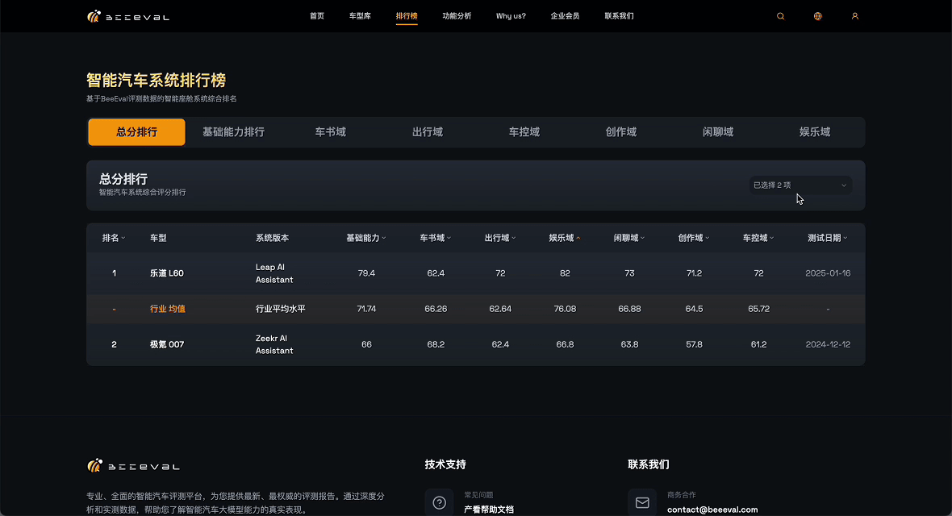Click the 2025-01-16 test date
Viewport: 952px width, 516px height.
(828, 273)
